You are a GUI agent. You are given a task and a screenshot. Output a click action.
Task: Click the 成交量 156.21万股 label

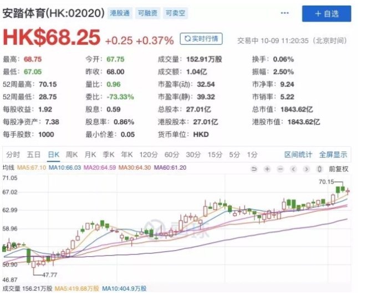27,289
